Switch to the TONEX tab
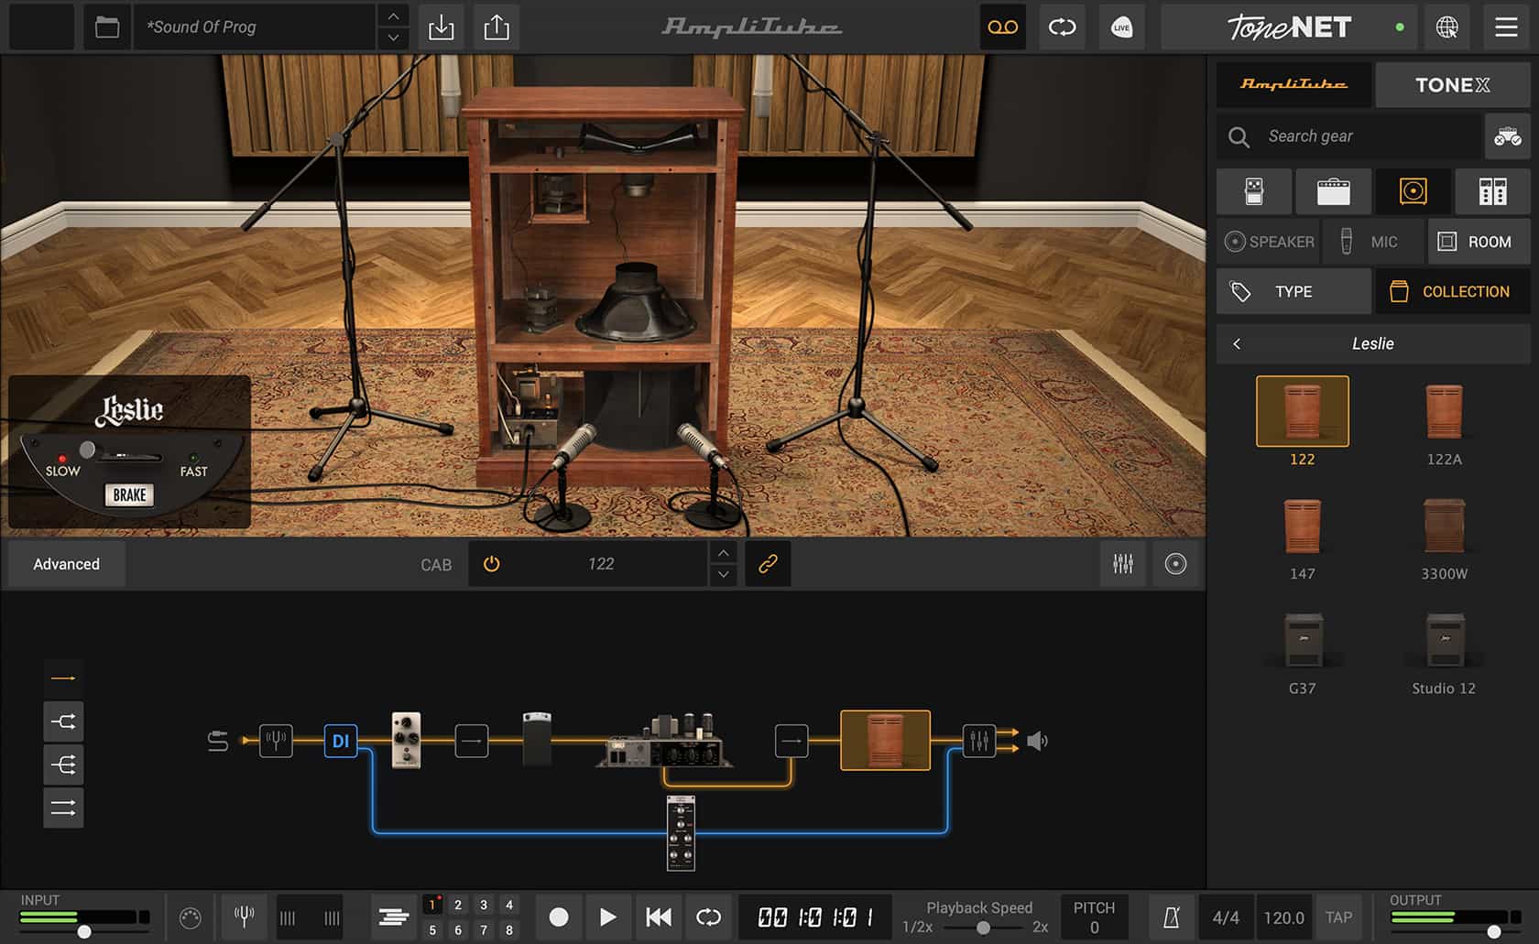 tap(1452, 85)
